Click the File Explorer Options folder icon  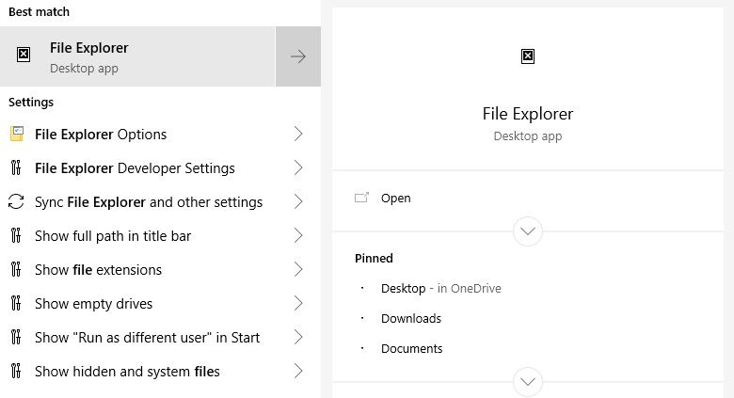tap(17, 134)
